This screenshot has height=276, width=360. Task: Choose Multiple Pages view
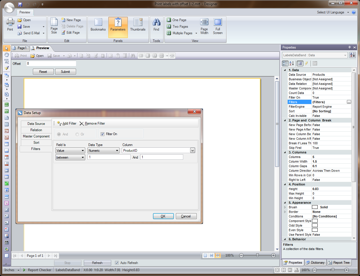pyautogui.click(x=180, y=33)
